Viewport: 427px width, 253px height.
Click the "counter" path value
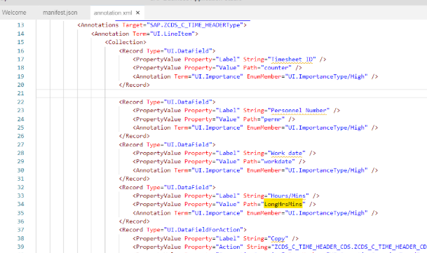pos(276,68)
